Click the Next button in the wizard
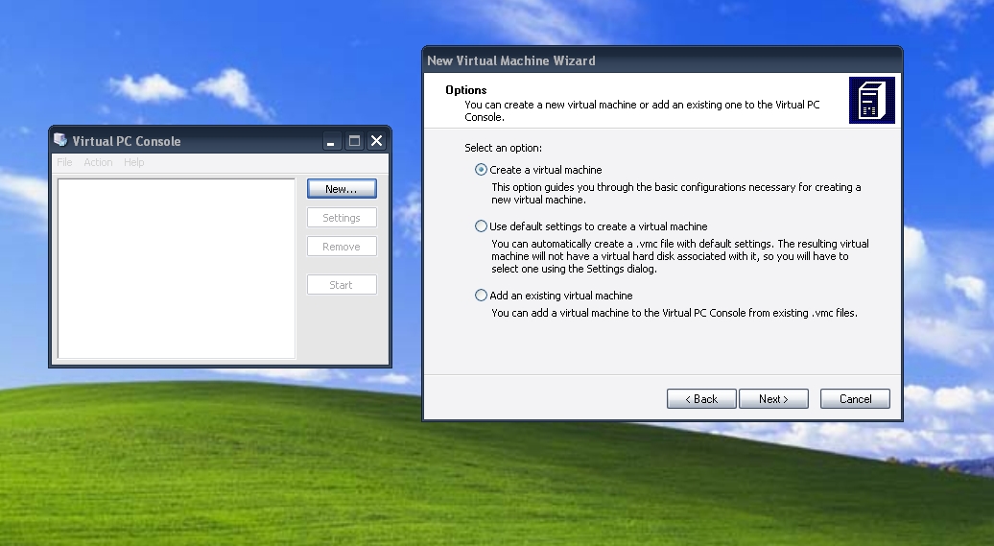This screenshot has width=994, height=546. (773, 399)
